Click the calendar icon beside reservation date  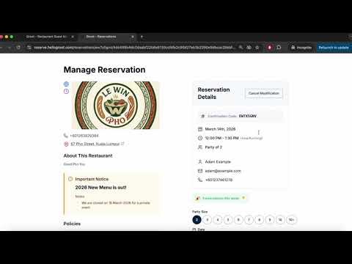pyautogui.click(x=200, y=129)
